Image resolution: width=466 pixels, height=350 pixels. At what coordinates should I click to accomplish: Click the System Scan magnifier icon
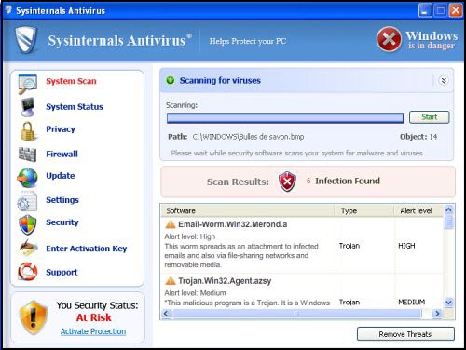coord(27,84)
